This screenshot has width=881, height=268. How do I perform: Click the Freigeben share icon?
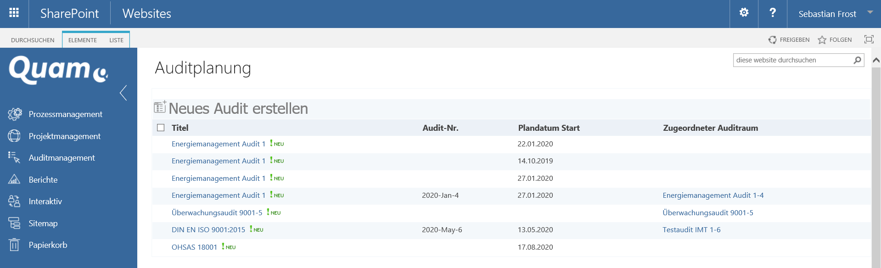[x=773, y=40]
